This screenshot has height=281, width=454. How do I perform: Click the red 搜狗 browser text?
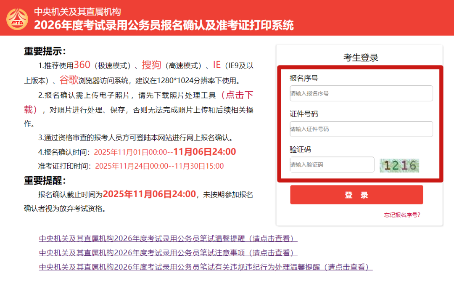point(151,65)
